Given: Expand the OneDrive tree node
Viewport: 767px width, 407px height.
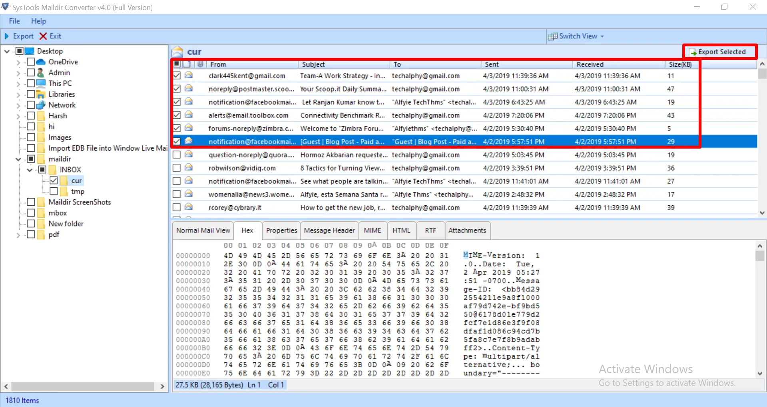Looking at the screenshot, I should pyautogui.click(x=18, y=62).
